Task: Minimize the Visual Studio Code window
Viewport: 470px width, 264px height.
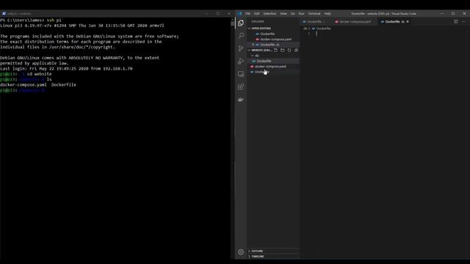Action: 442,13
